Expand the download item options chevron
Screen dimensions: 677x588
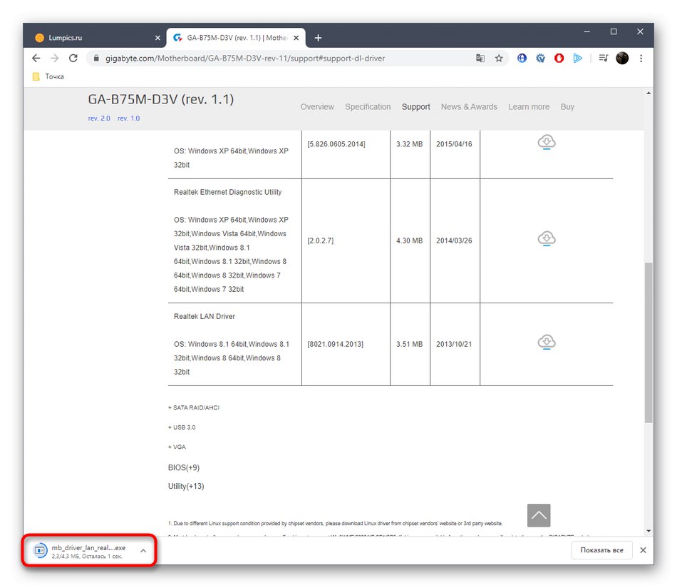pyautogui.click(x=143, y=551)
